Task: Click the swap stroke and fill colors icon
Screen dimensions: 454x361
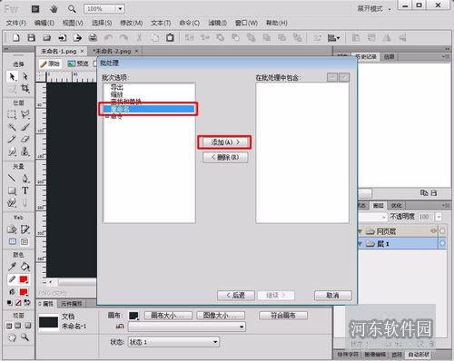Action: click(x=27, y=302)
